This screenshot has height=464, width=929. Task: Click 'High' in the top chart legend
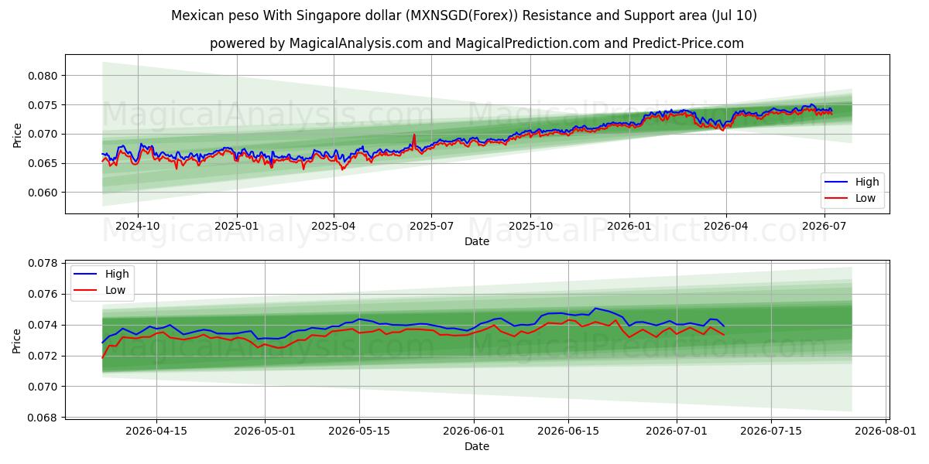[867, 182]
